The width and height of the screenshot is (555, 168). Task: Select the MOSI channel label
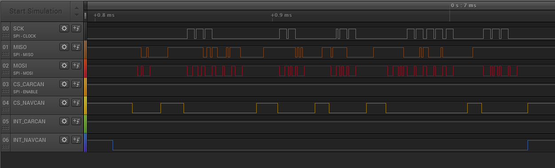[x=20, y=65]
